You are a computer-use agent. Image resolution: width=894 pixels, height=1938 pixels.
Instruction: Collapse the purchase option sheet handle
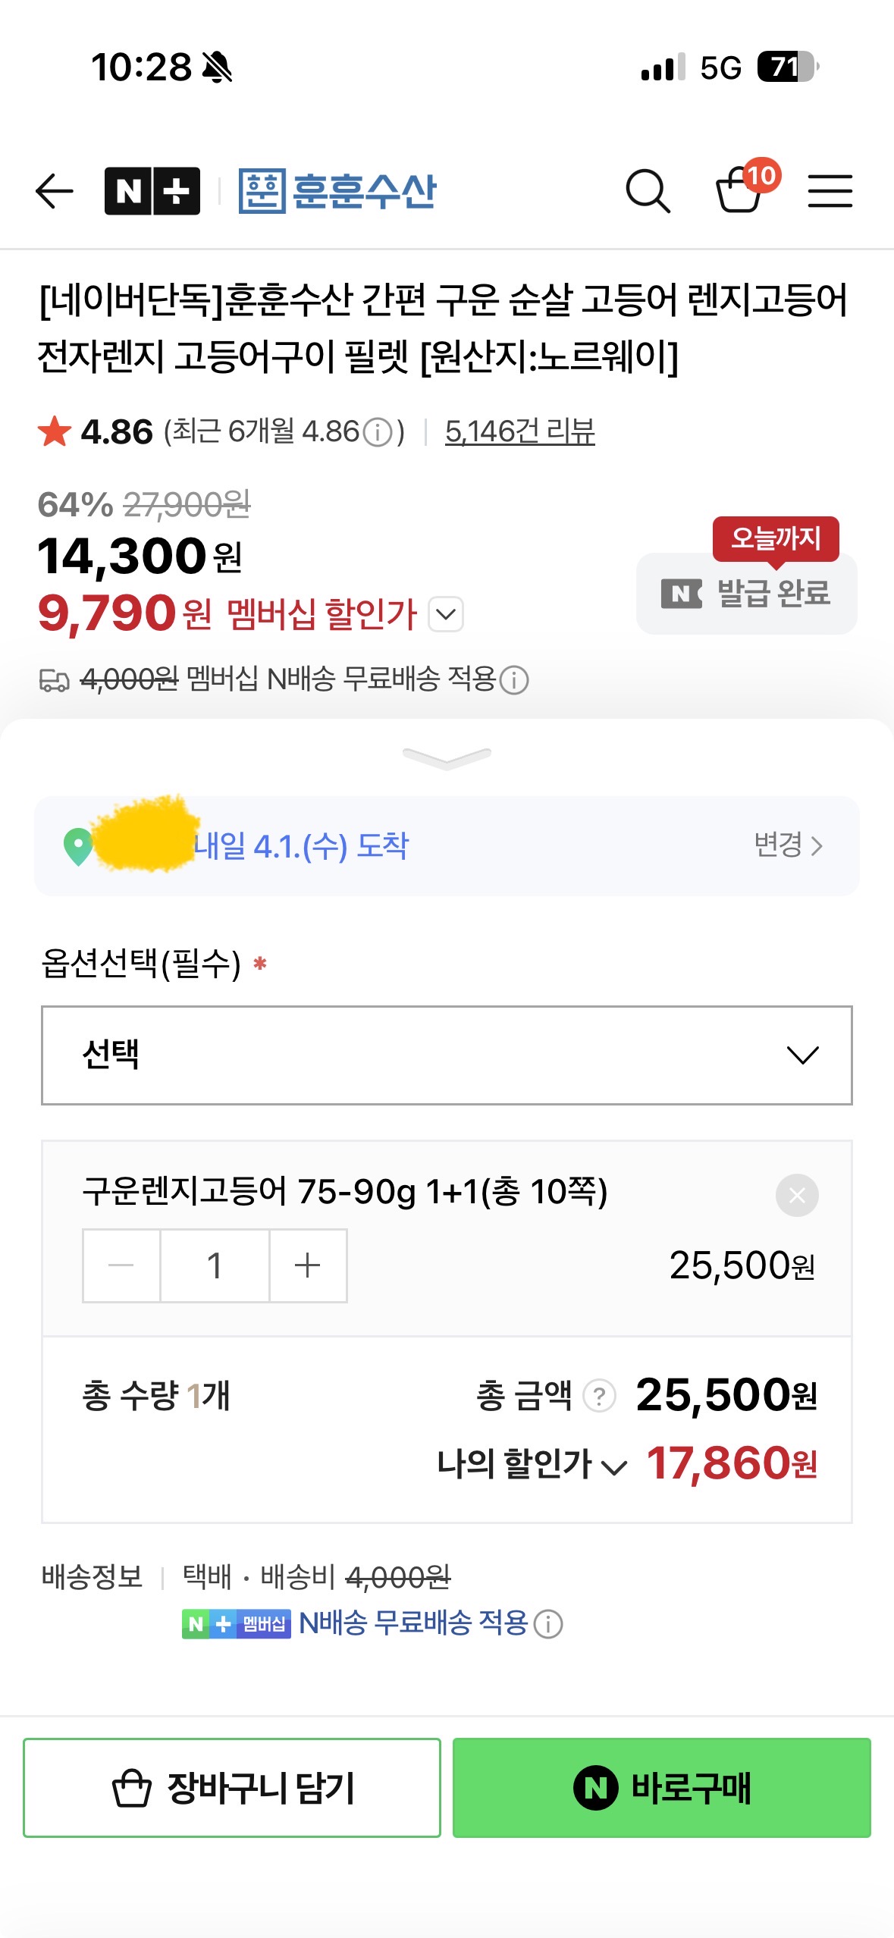(447, 757)
